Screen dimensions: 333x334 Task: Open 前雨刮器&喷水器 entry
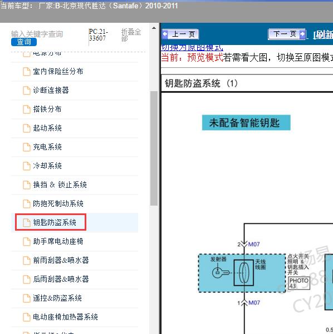61,260
